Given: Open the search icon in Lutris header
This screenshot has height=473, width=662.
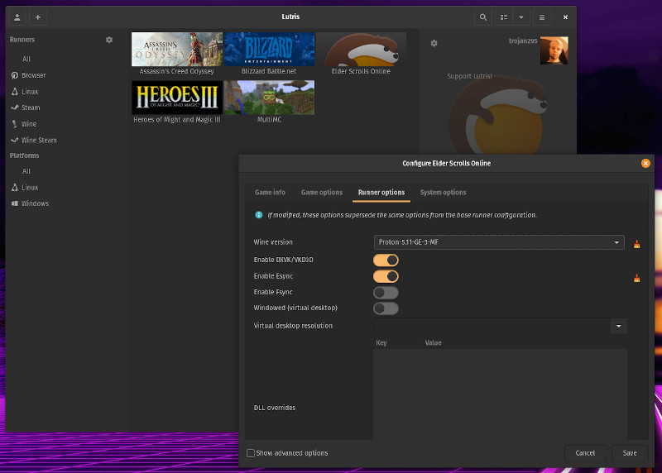Looking at the screenshot, I should pos(483,17).
